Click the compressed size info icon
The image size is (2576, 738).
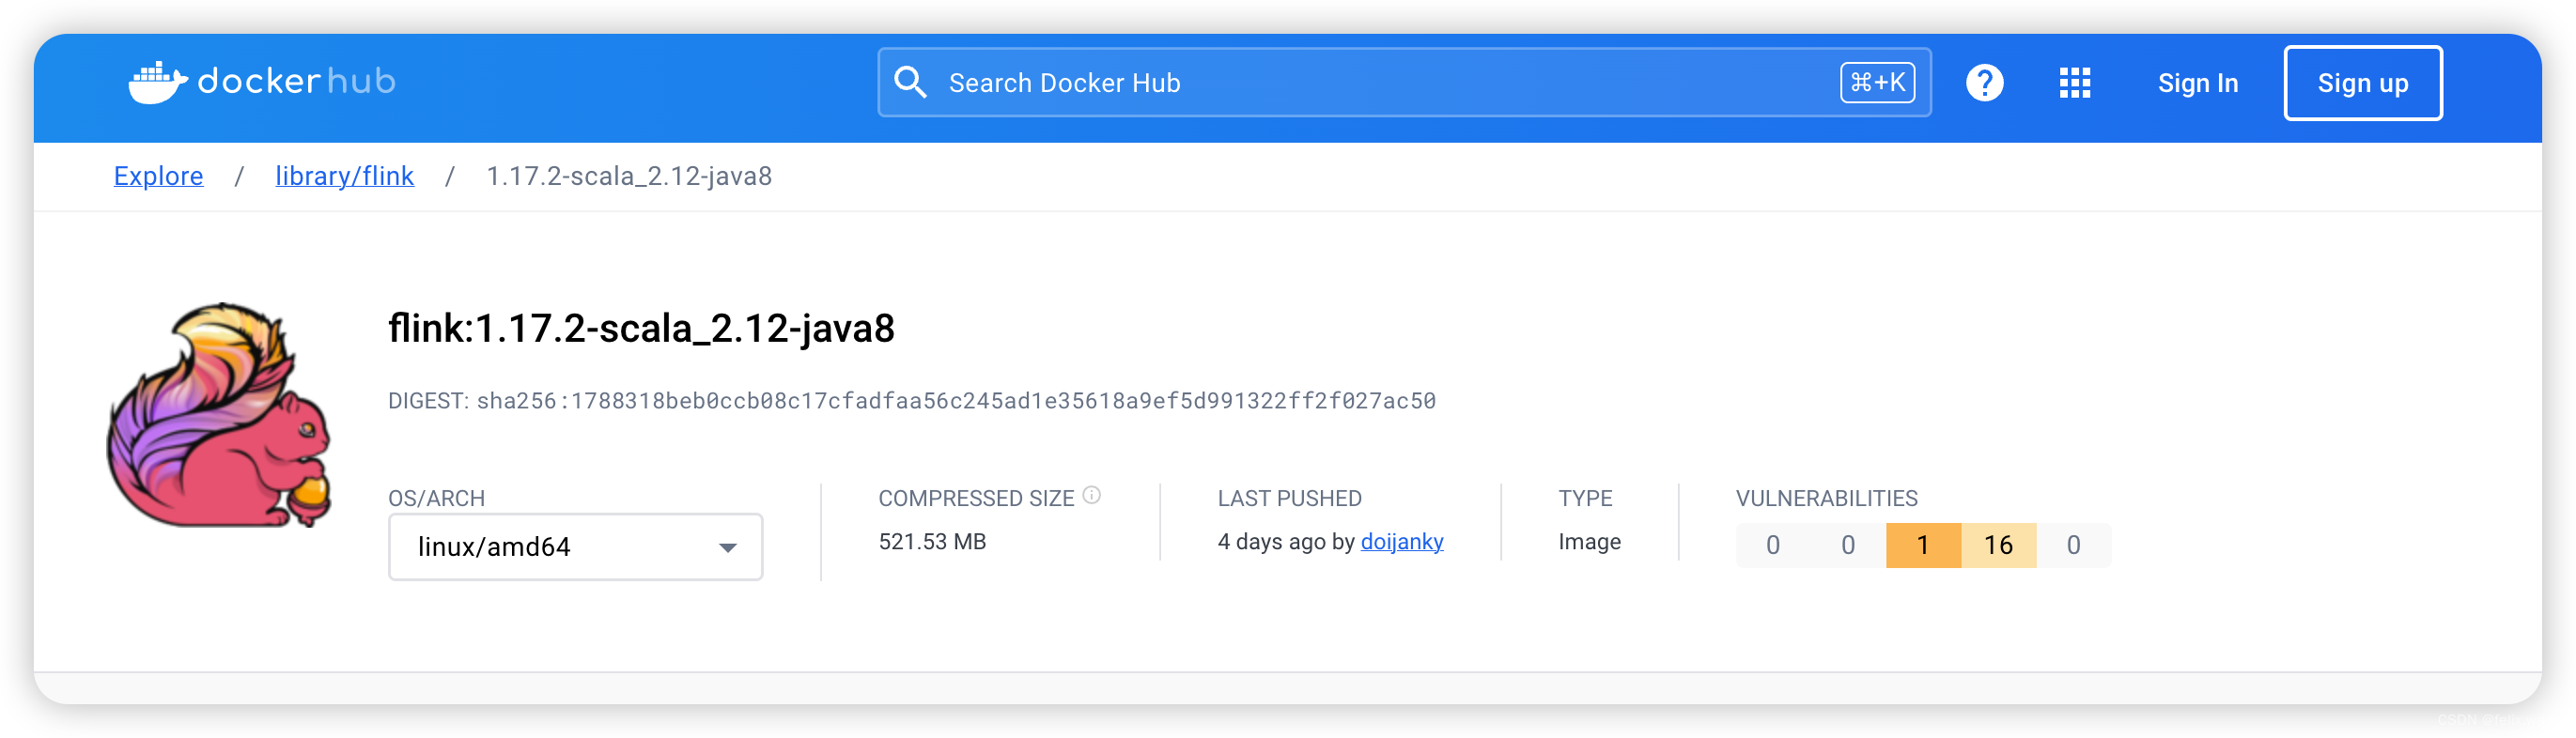pos(1092,495)
